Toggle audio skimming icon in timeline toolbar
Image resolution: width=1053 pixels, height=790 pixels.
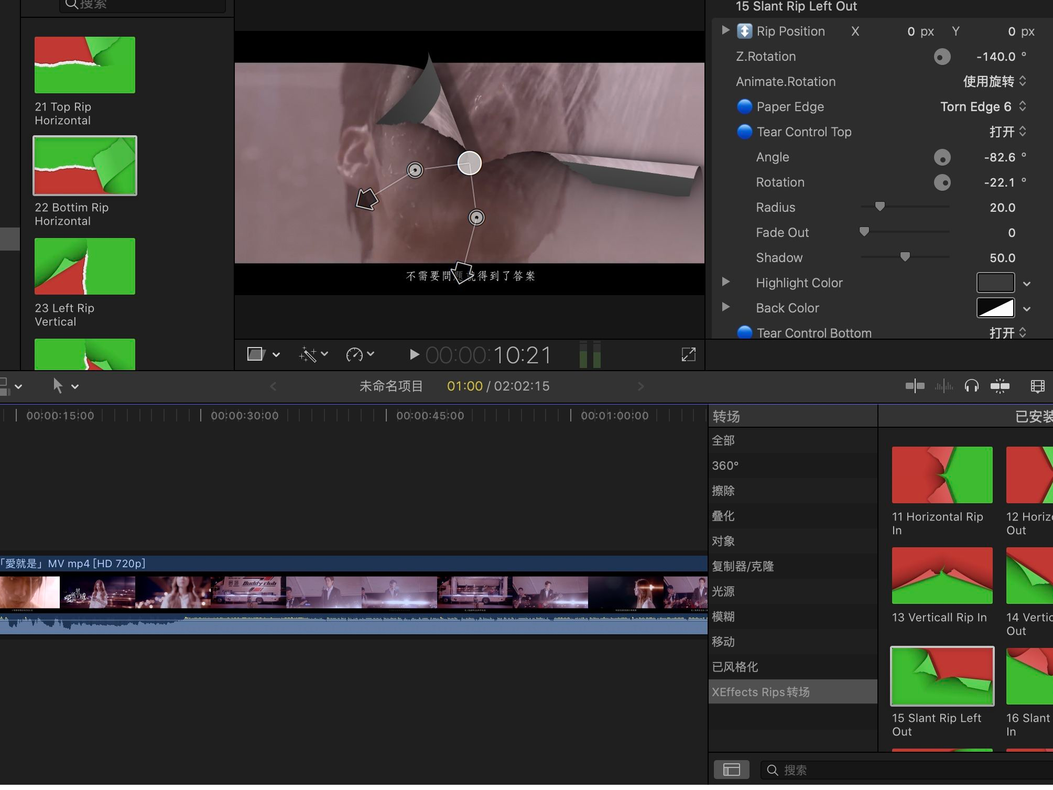(943, 386)
